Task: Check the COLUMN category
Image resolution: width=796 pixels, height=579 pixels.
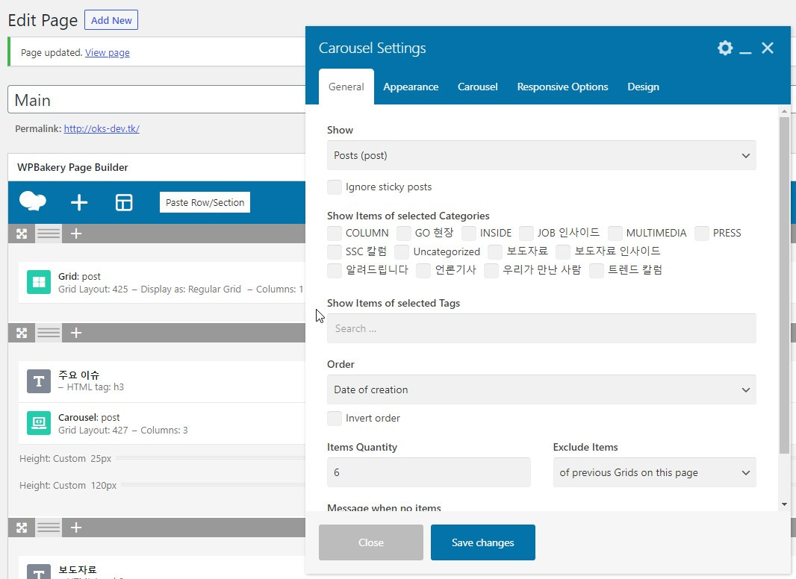Action: coord(334,233)
